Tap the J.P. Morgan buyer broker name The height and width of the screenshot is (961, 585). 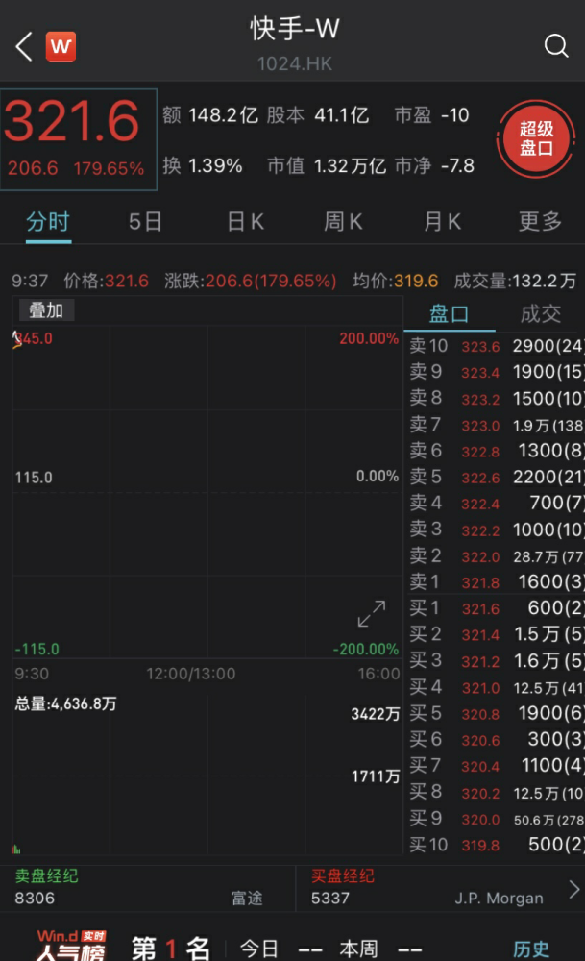(x=499, y=899)
